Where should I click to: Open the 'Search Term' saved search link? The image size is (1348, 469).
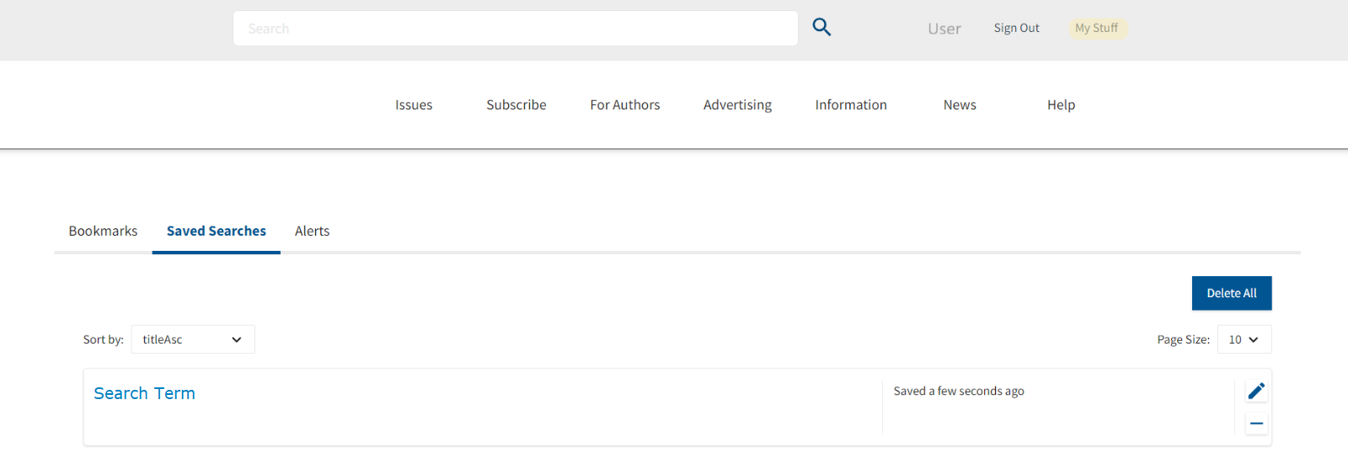click(x=144, y=393)
